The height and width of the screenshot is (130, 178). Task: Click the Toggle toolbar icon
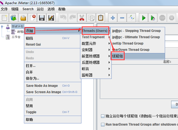pyautogui.click(x=132, y=18)
